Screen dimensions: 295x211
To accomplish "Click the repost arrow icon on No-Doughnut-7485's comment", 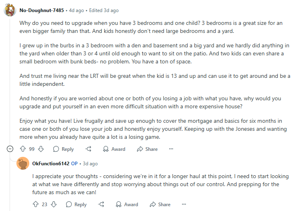I will point(88,149).
